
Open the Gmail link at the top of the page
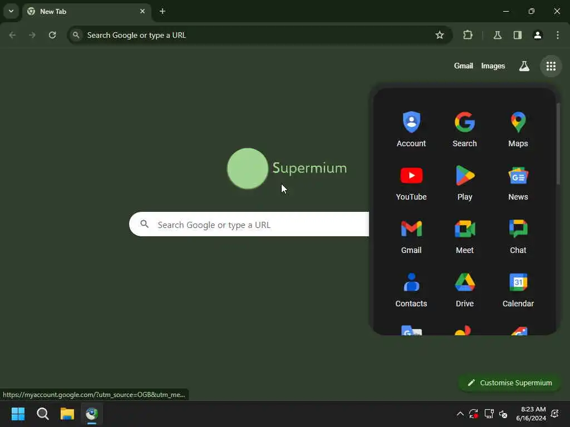(x=464, y=66)
